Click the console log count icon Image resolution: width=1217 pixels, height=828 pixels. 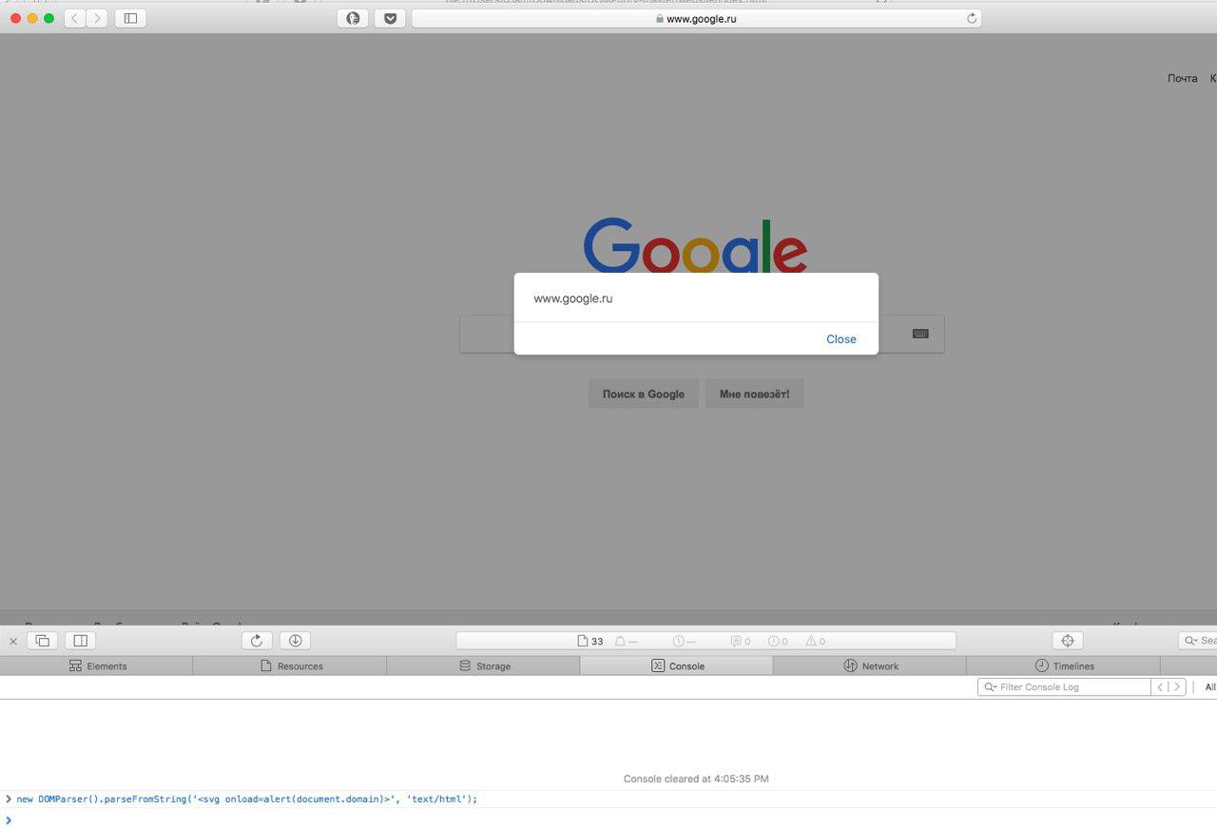[741, 641]
